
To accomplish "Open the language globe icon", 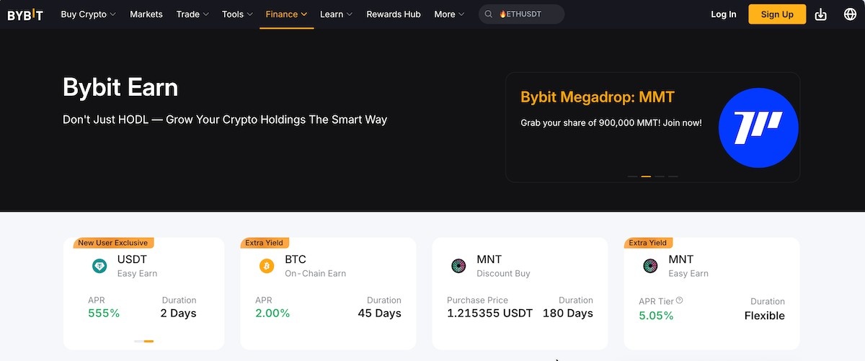I will pos(850,14).
